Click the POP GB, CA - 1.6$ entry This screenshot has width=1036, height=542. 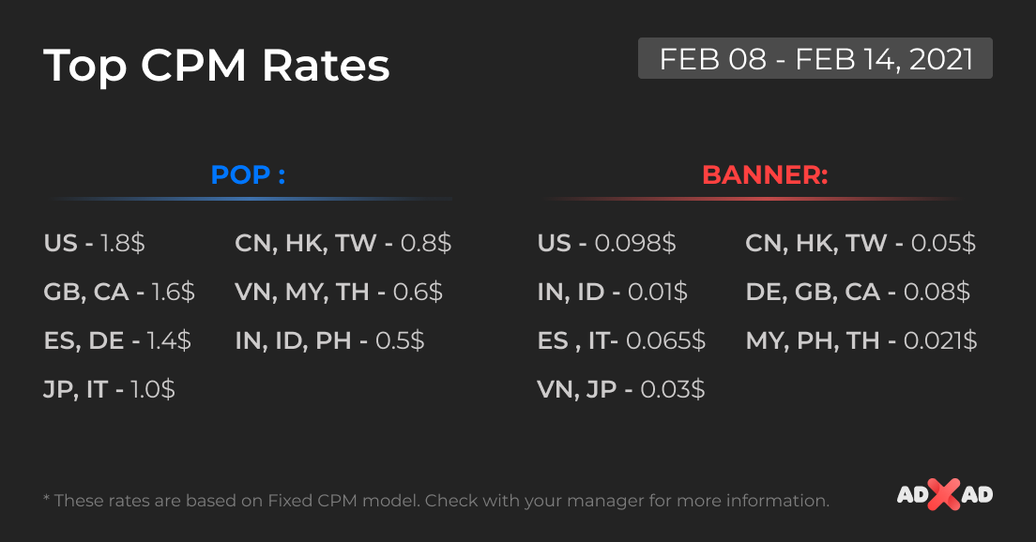119,292
